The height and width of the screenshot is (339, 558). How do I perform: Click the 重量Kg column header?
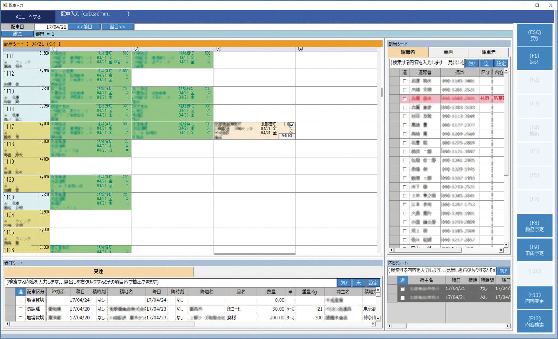309,292
